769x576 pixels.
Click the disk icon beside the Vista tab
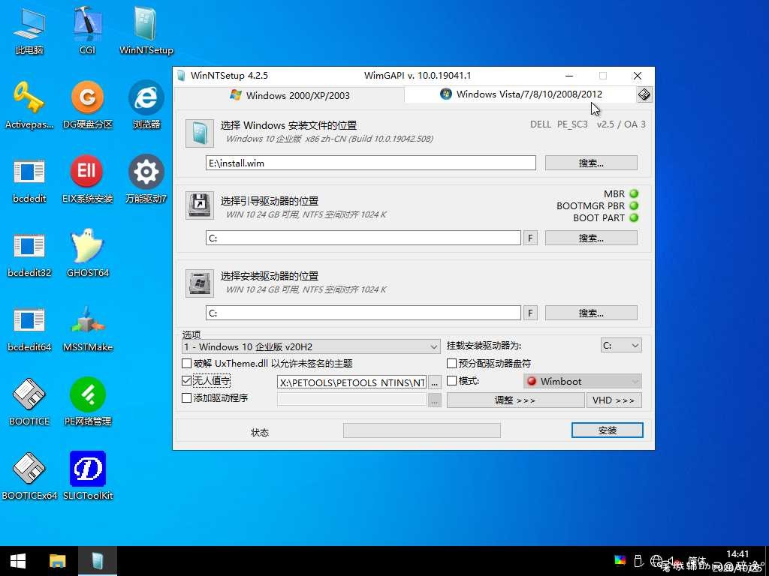tap(644, 94)
